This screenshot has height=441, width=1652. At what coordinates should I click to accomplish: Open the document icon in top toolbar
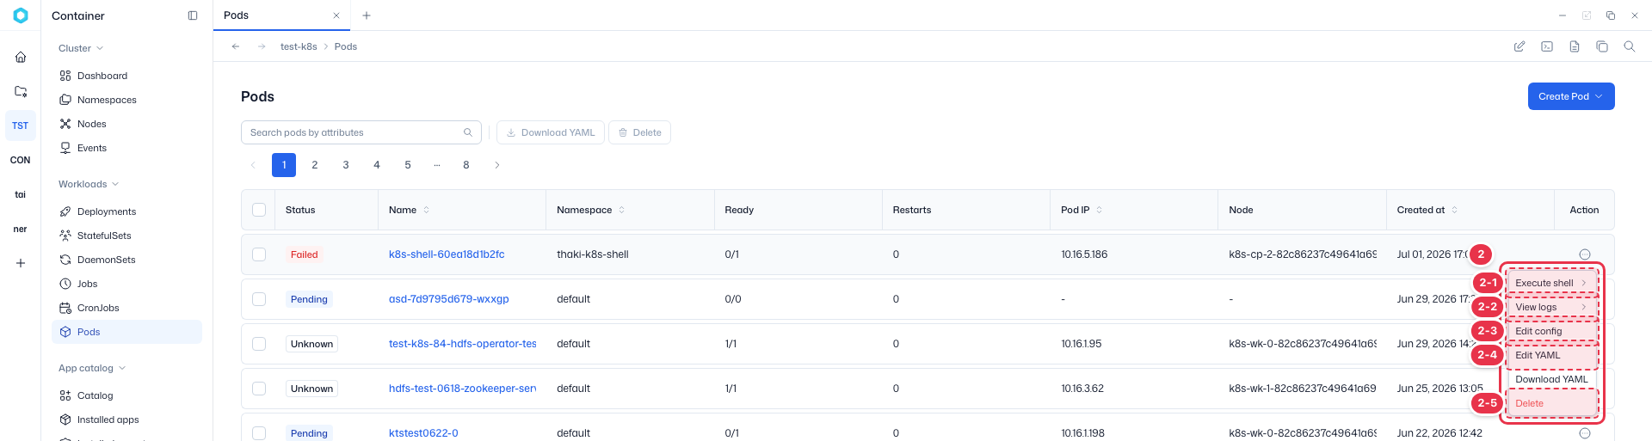click(x=1575, y=46)
